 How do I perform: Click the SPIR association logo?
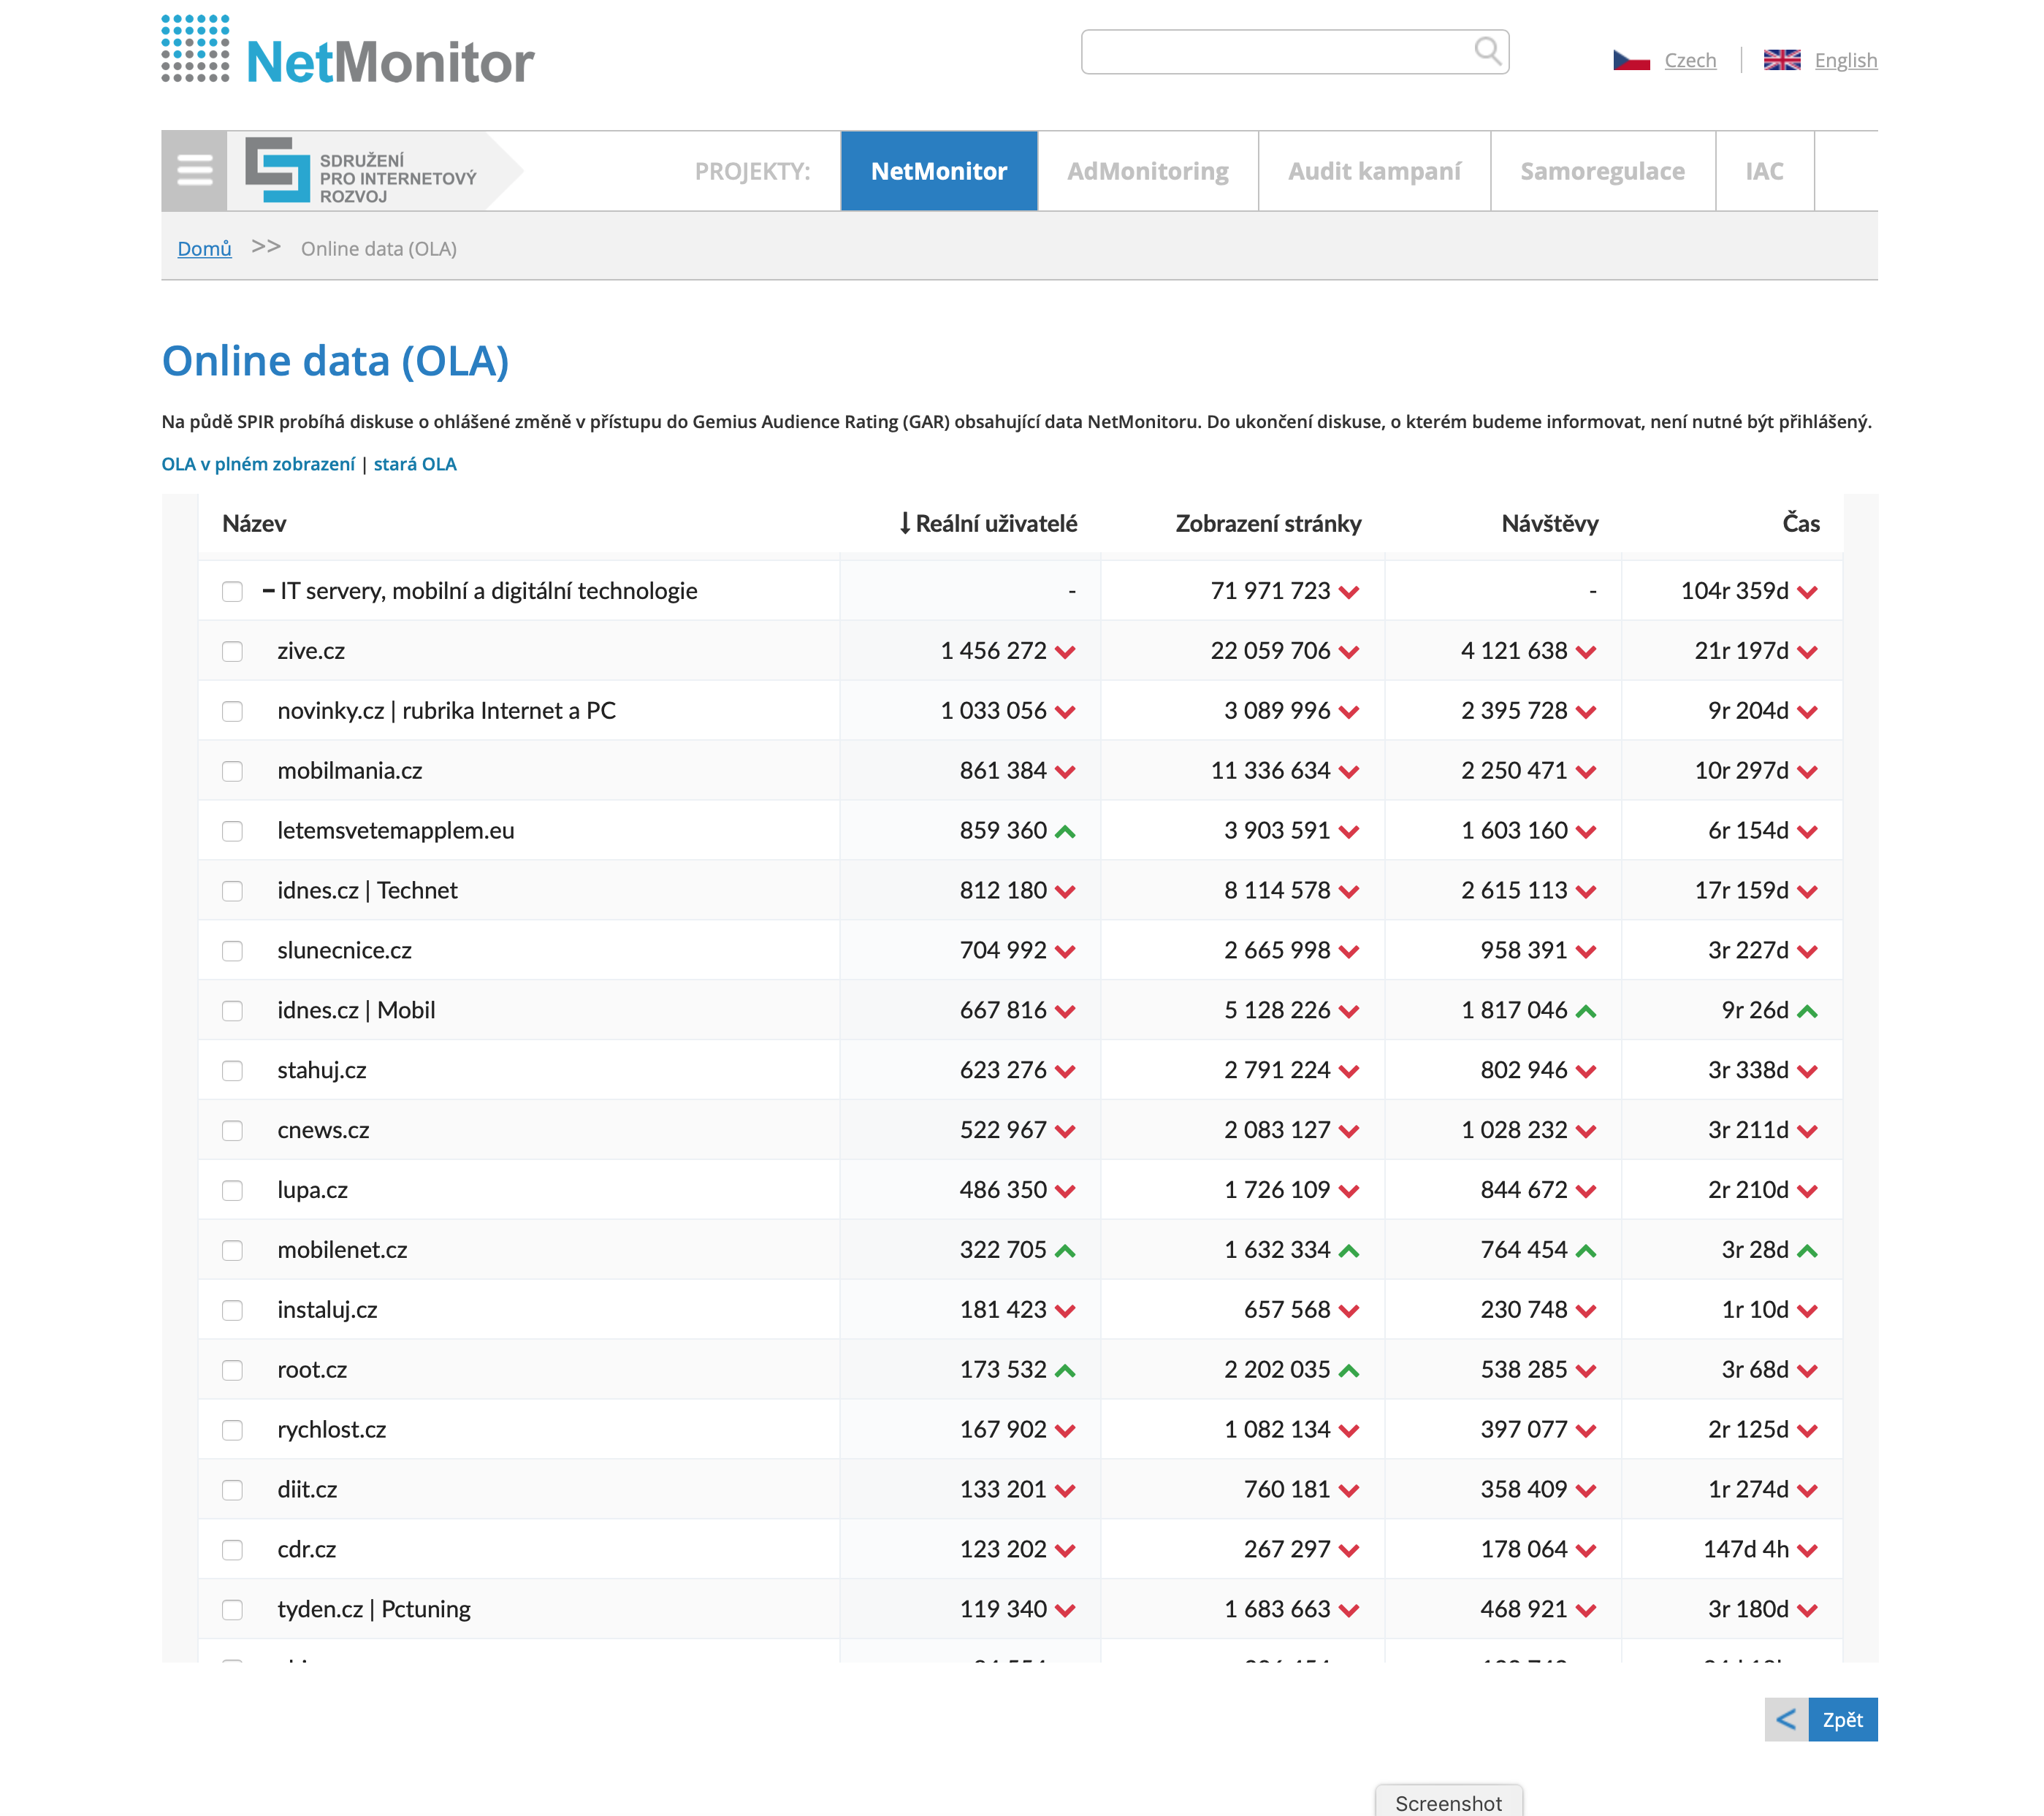362,172
